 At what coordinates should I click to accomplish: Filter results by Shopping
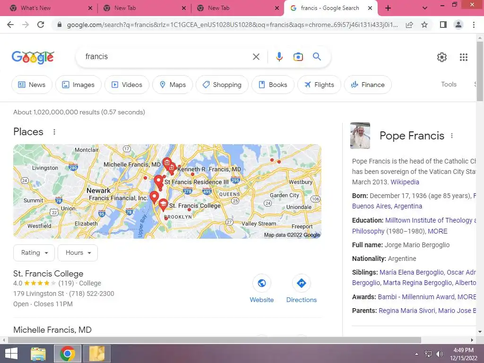click(x=222, y=85)
